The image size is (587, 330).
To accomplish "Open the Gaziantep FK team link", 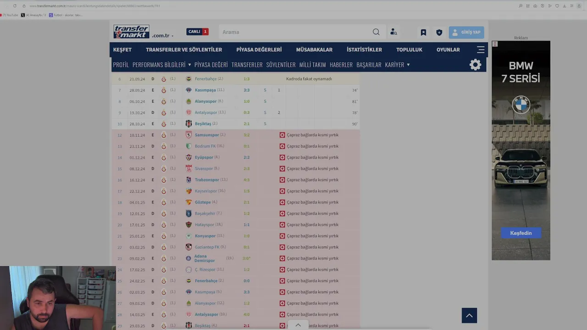I will coord(207,247).
